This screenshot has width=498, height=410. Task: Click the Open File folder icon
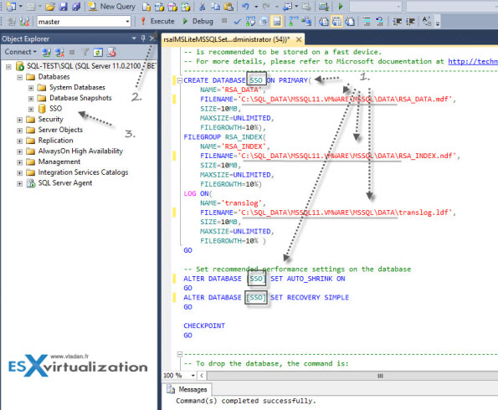[50, 7]
